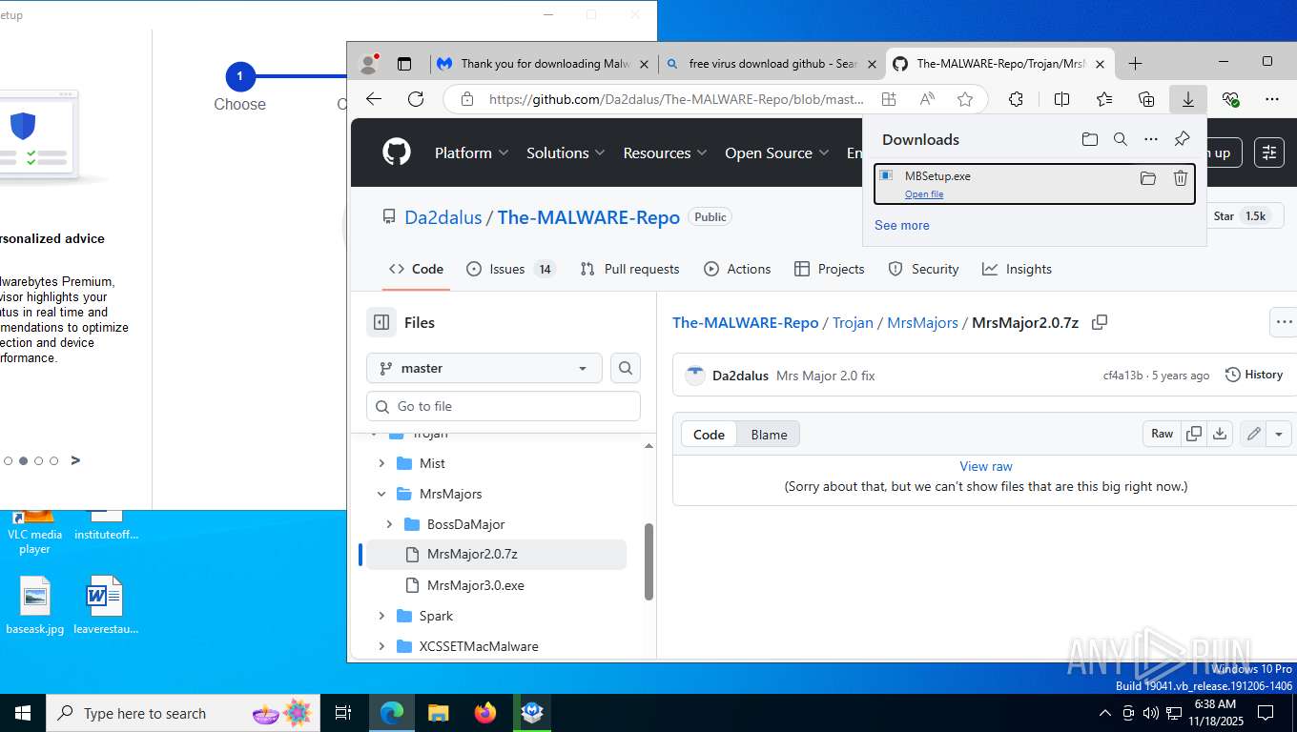This screenshot has height=732, width=1297.
Task: Open the Favorites list icon
Action: [1104, 99]
